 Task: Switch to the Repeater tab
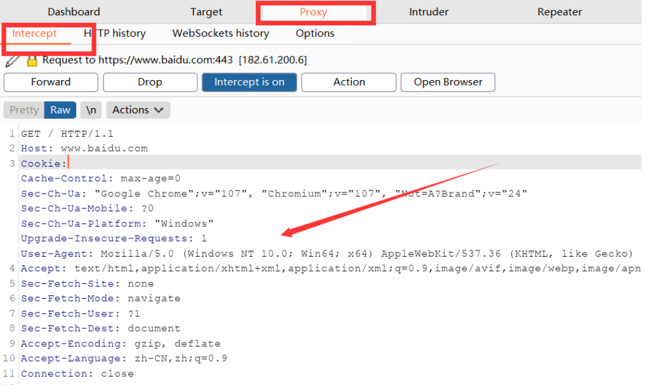point(560,12)
